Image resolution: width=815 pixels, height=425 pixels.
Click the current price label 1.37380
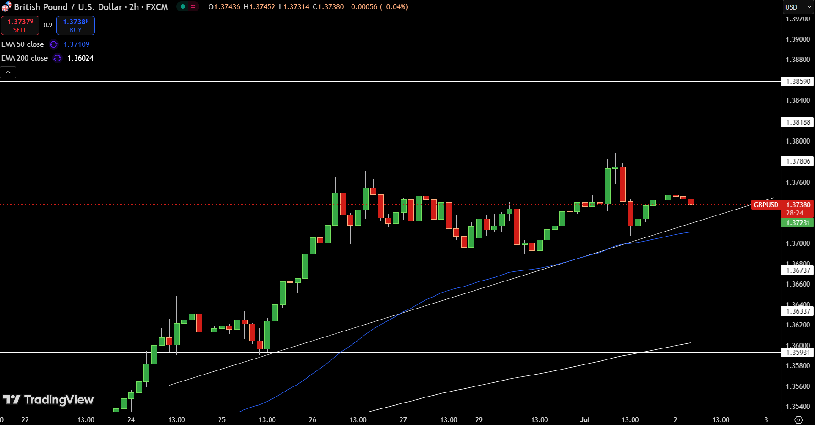[x=798, y=205]
